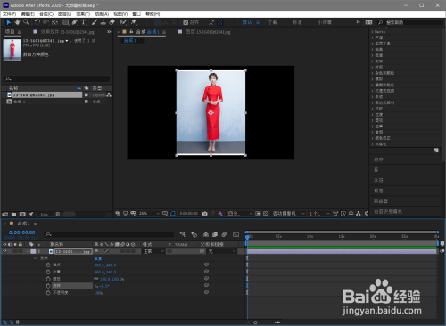Open the RGB channel display icon
Viewport: 446px width, 326px height.
pos(220,214)
